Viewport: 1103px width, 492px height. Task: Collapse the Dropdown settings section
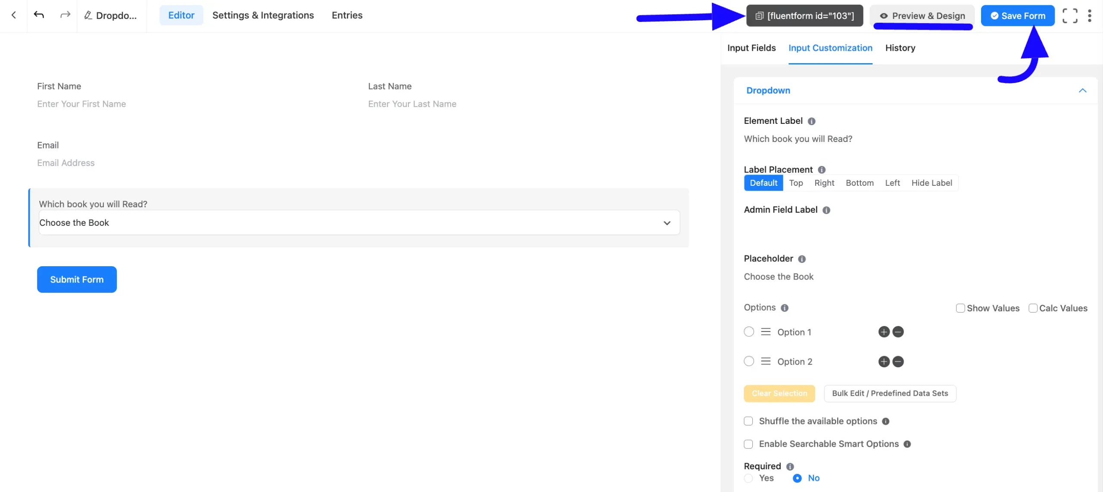point(1082,91)
